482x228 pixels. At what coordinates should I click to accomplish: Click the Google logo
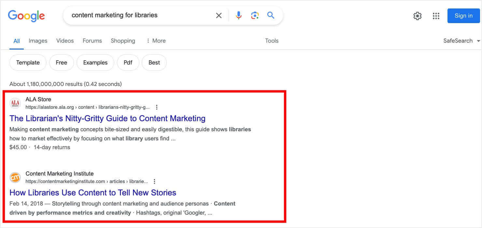tap(26, 16)
